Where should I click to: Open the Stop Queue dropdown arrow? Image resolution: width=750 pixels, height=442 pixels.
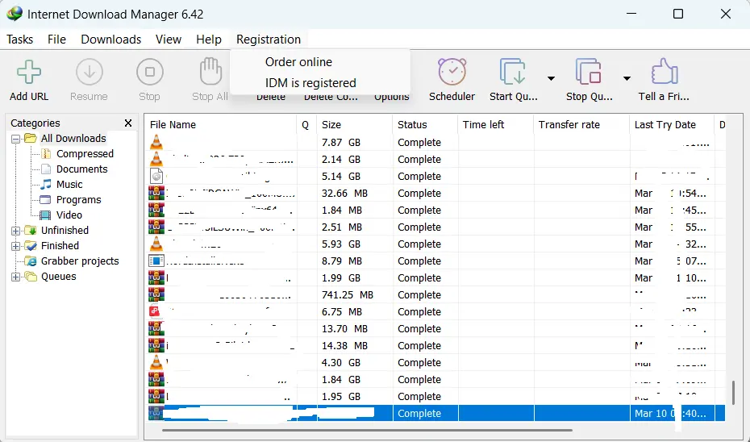click(627, 78)
